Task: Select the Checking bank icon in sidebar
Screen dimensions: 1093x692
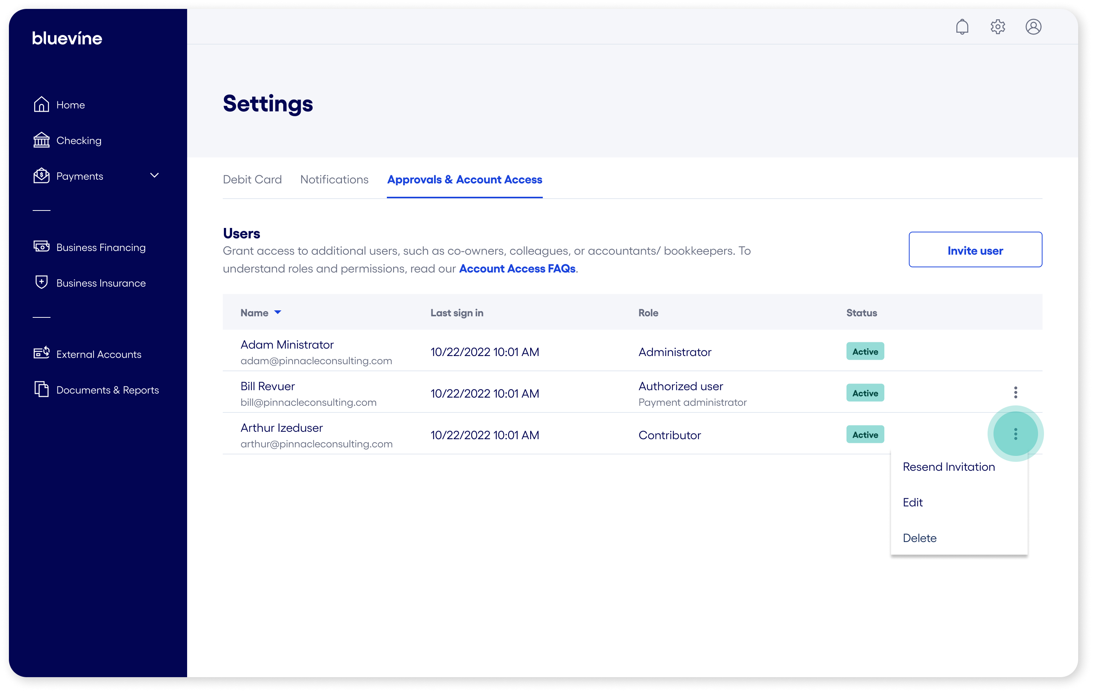Action: pos(41,140)
